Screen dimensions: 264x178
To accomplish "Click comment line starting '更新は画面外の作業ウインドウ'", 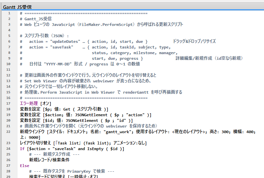I will pyautogui.click(x=88, y=75).
